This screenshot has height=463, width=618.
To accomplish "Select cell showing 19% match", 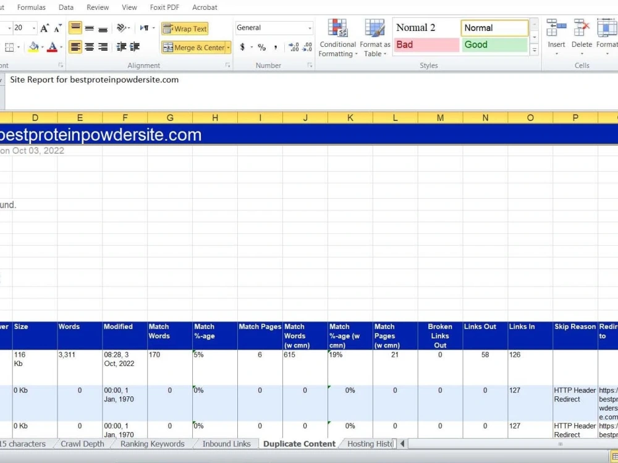I will tap(350, 367).
